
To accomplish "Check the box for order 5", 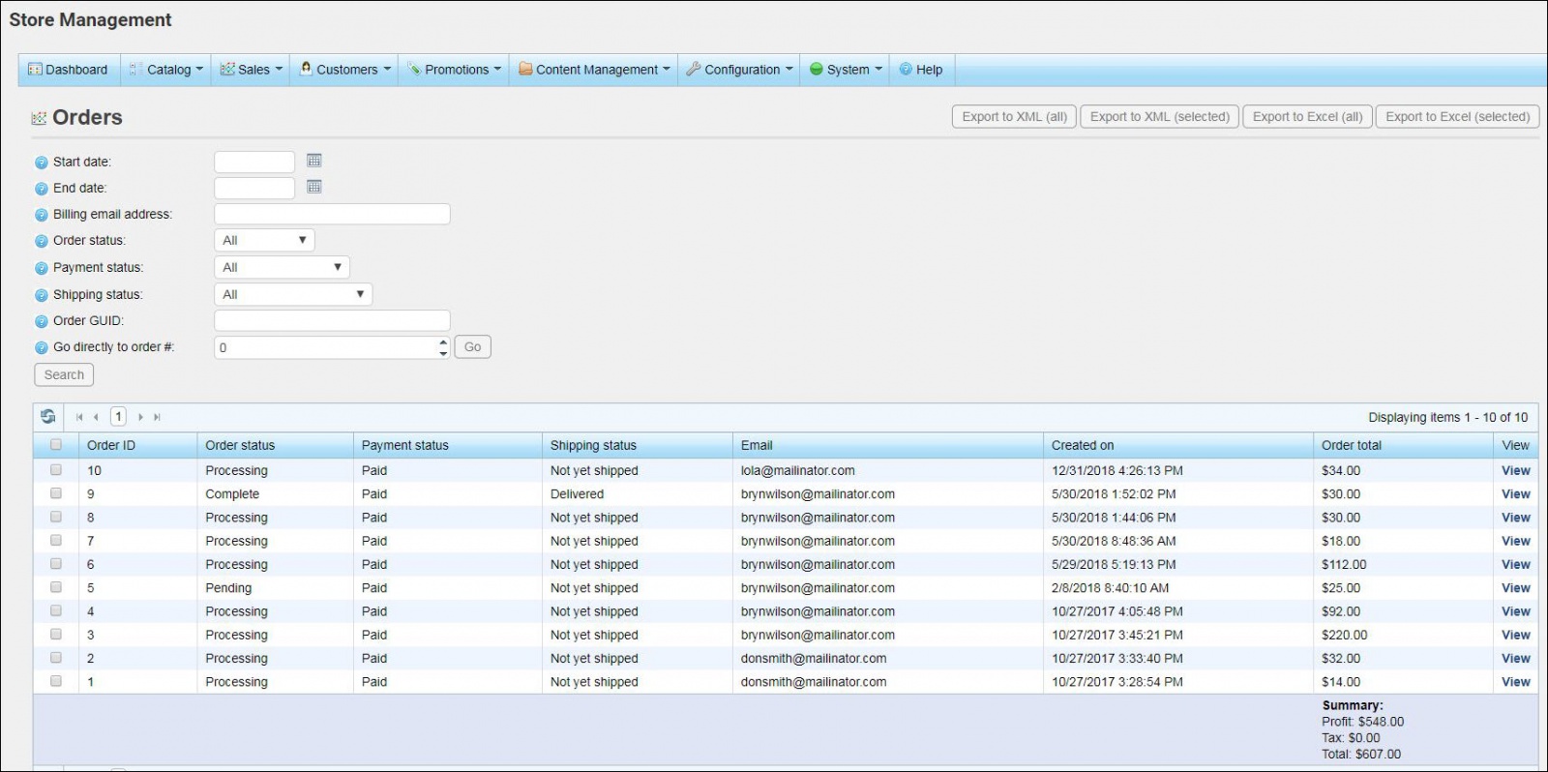I will point(56,587).
